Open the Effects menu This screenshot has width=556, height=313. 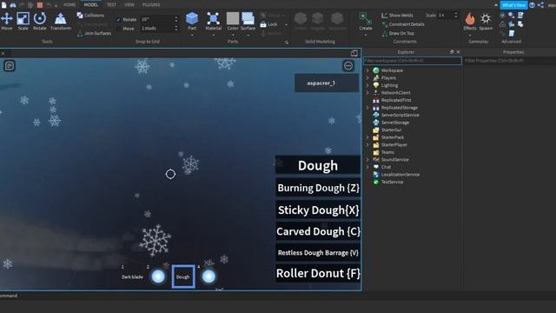tap(470, 21)
